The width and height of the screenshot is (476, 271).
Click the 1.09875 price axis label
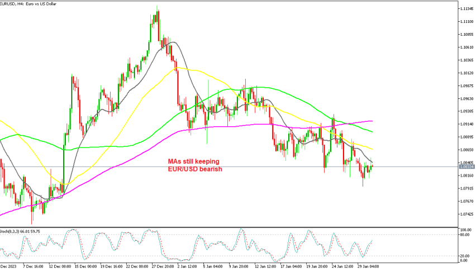coord(467,85)
